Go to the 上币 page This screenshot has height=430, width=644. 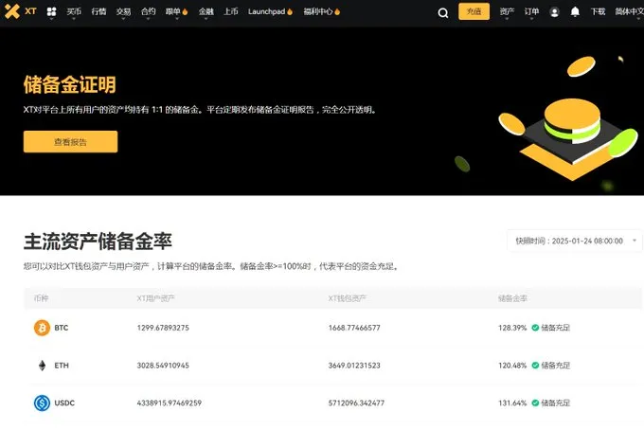point(231,11)
